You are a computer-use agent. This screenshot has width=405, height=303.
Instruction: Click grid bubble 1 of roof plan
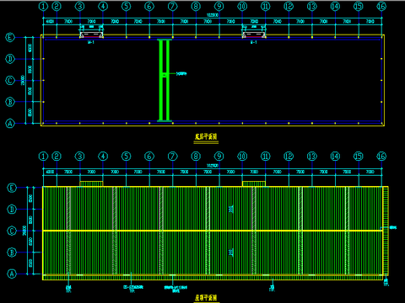coord(43,157)
